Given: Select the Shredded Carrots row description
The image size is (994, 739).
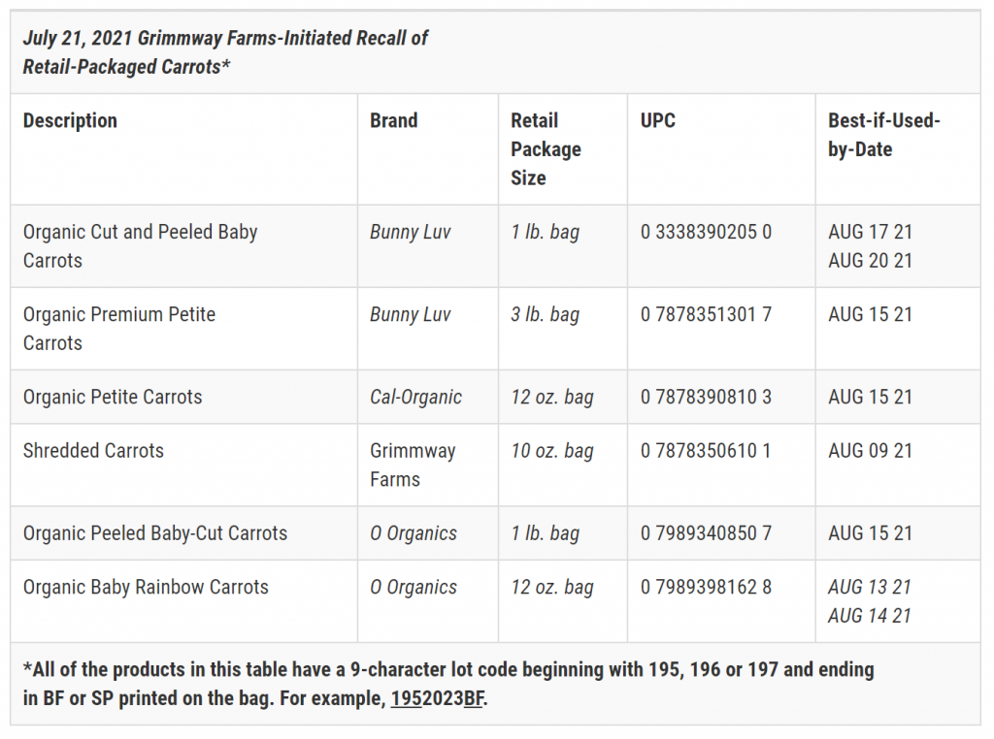Looking at the screenshot, I should [93, 450].
